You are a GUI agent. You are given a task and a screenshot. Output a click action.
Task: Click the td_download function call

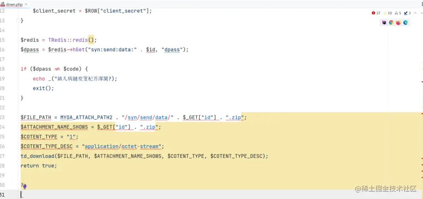coord(37,156)
